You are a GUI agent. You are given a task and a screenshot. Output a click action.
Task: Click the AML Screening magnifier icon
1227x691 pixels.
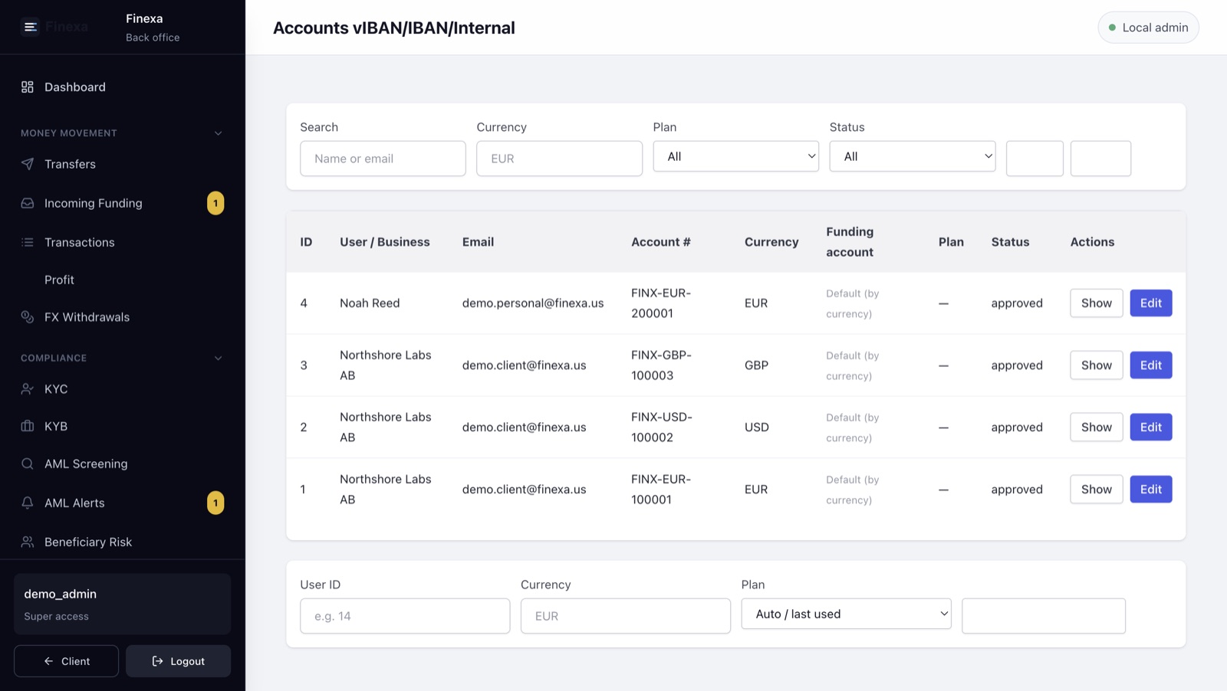click(x=28, y=464)
